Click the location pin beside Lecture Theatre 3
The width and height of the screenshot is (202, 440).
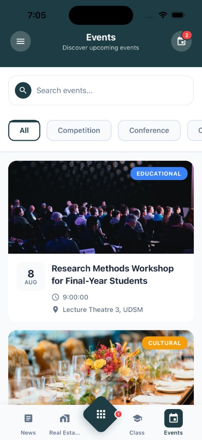(56, 309)
